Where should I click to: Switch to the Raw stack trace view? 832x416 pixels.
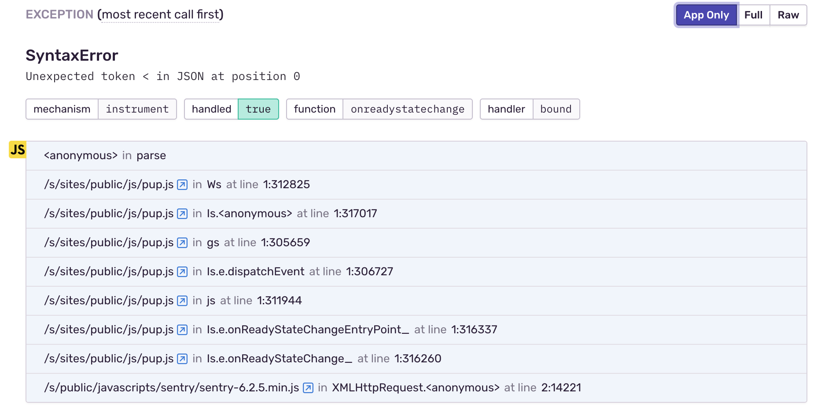click(x=788, y=15)
